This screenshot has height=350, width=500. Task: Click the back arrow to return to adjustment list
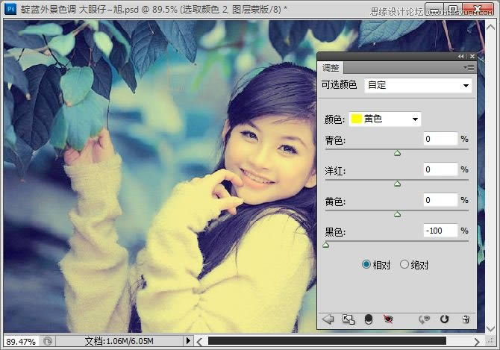[328, 319]
